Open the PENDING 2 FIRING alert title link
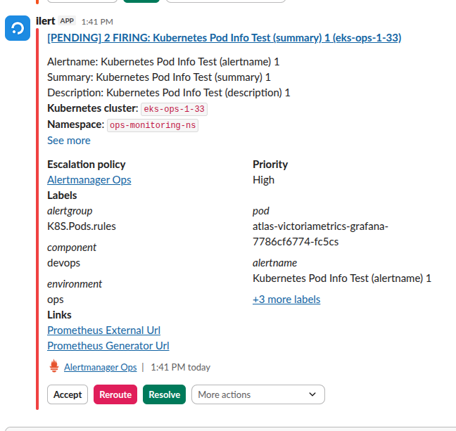The height and width of the screenshot is (431, 456). pyautogui.click(x=224, y=38)
